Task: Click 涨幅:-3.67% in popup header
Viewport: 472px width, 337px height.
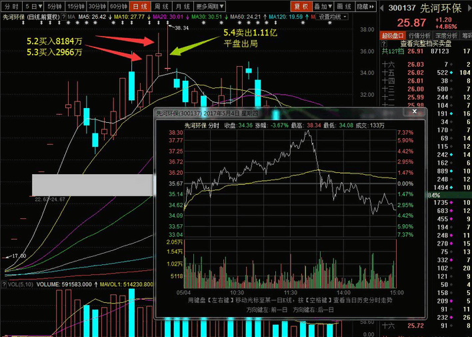Action: (x=272, y=125)
